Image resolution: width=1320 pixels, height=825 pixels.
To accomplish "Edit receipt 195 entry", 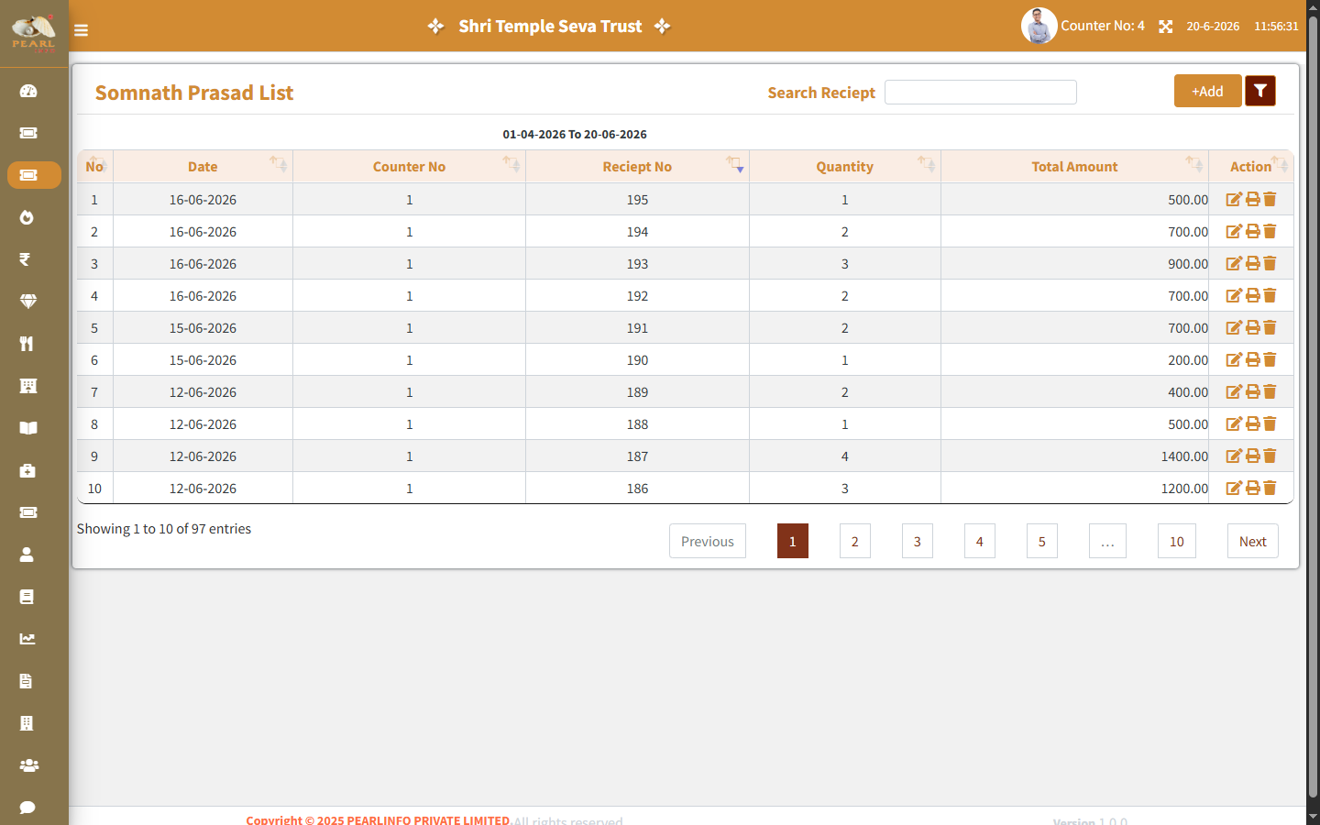I will tap(1234, 199).
